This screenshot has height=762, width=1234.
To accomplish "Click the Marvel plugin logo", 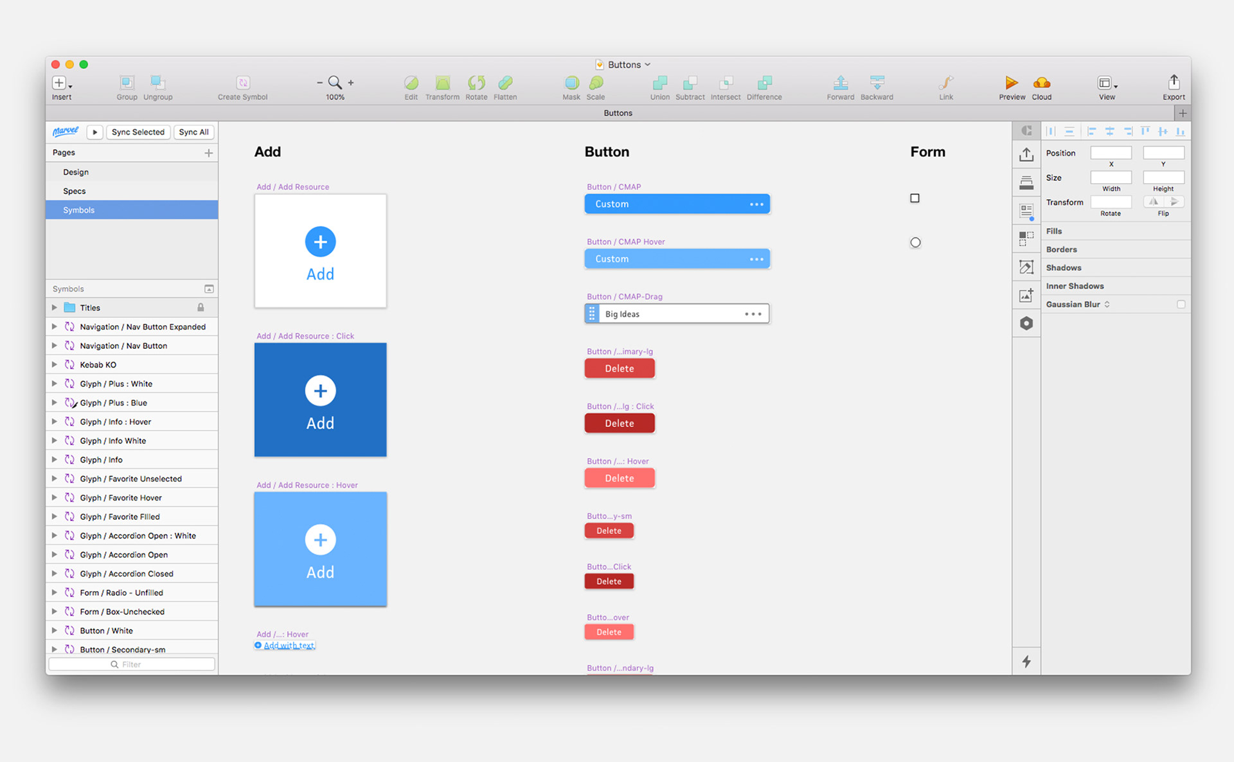I will (x=66, y=131).
